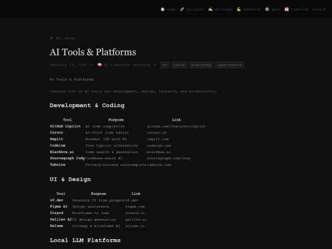
Task: Click the Blackbox.ai tool name
Action: coord(62,152)
